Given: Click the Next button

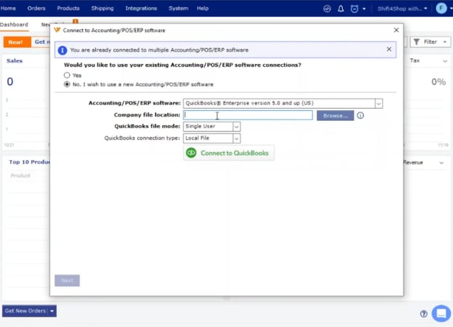Looking at the screenshot, I should coord(67,281).
